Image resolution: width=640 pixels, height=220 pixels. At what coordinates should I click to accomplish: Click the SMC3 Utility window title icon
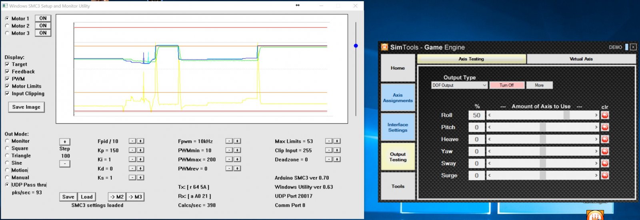pyautogui.click(x=5, y=6)
